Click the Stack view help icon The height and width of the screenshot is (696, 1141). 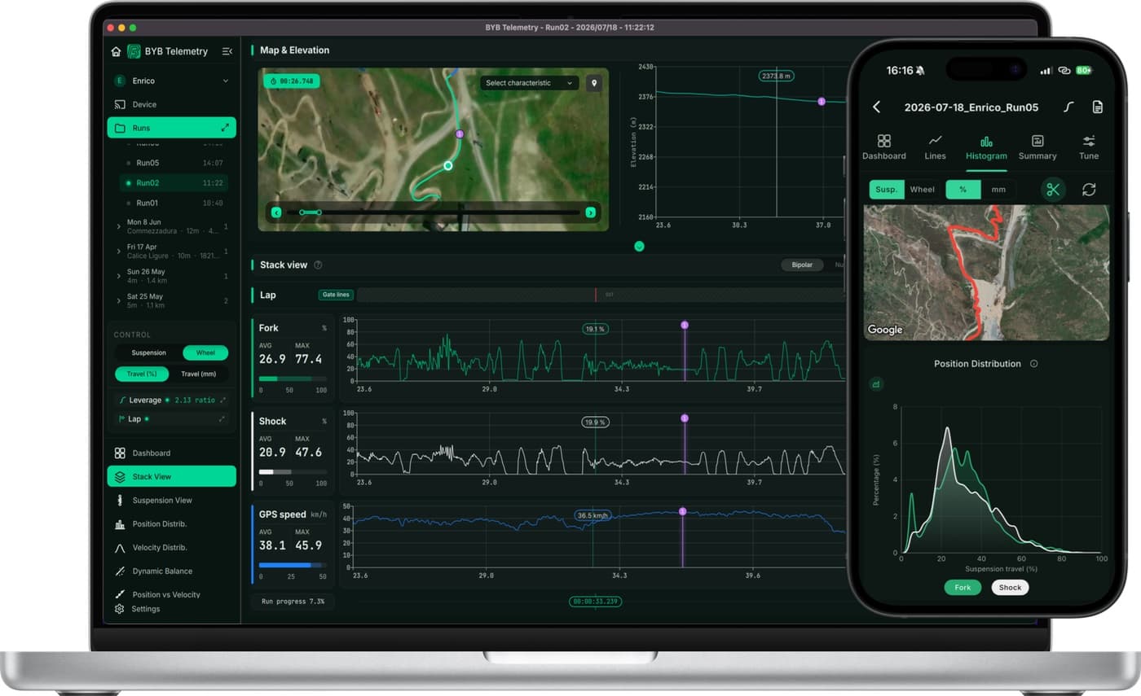[318, 265]
